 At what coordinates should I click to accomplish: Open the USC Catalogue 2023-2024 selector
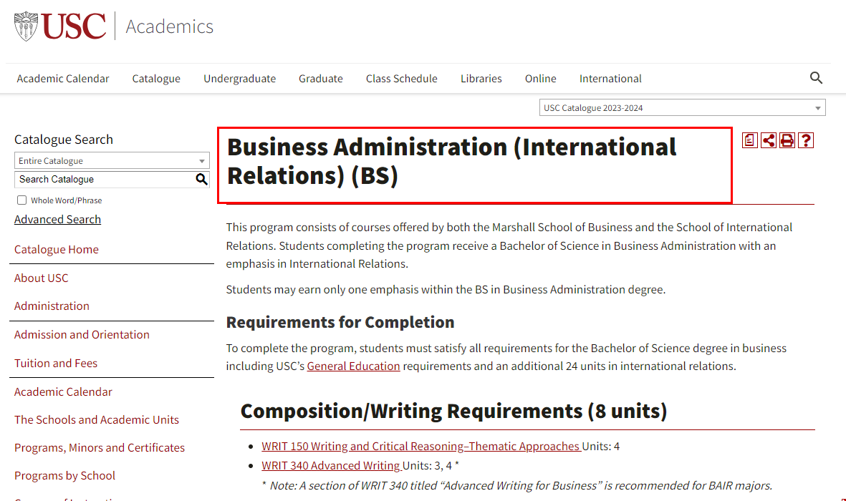[681, 107]
